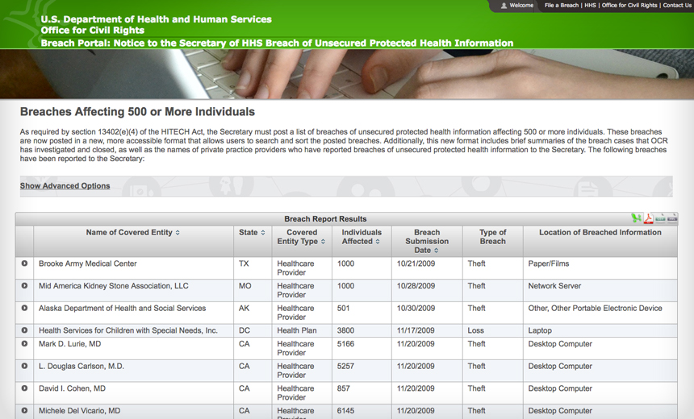
Task: Click the Welcome link in top bar
Action: click(x=521, y=6)
